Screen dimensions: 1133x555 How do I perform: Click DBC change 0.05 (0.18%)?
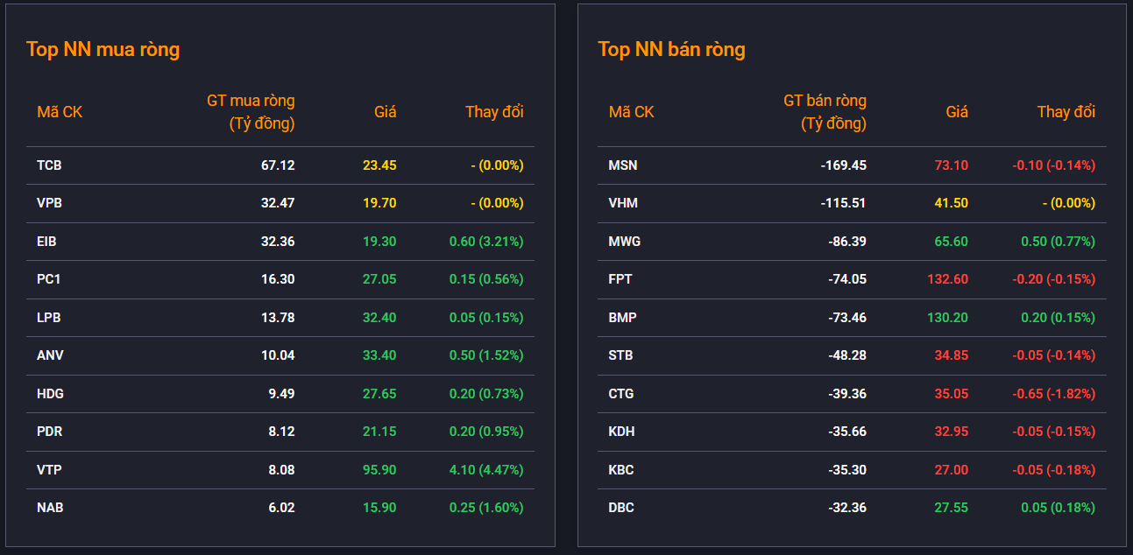coord(1058,508)
